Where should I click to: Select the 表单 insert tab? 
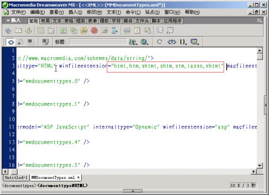click(92, 21)
